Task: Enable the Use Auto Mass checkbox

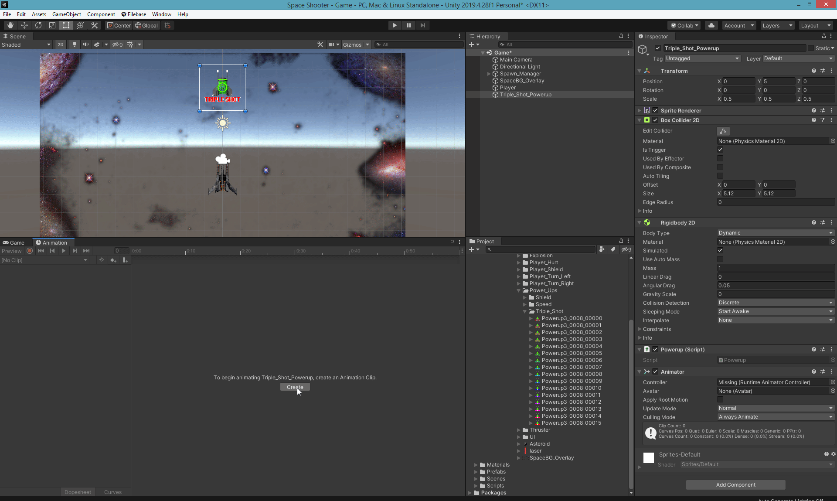Action: [720, 259]
